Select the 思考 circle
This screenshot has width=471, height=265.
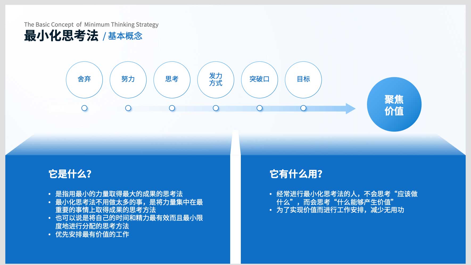click(x=172, y=80)
